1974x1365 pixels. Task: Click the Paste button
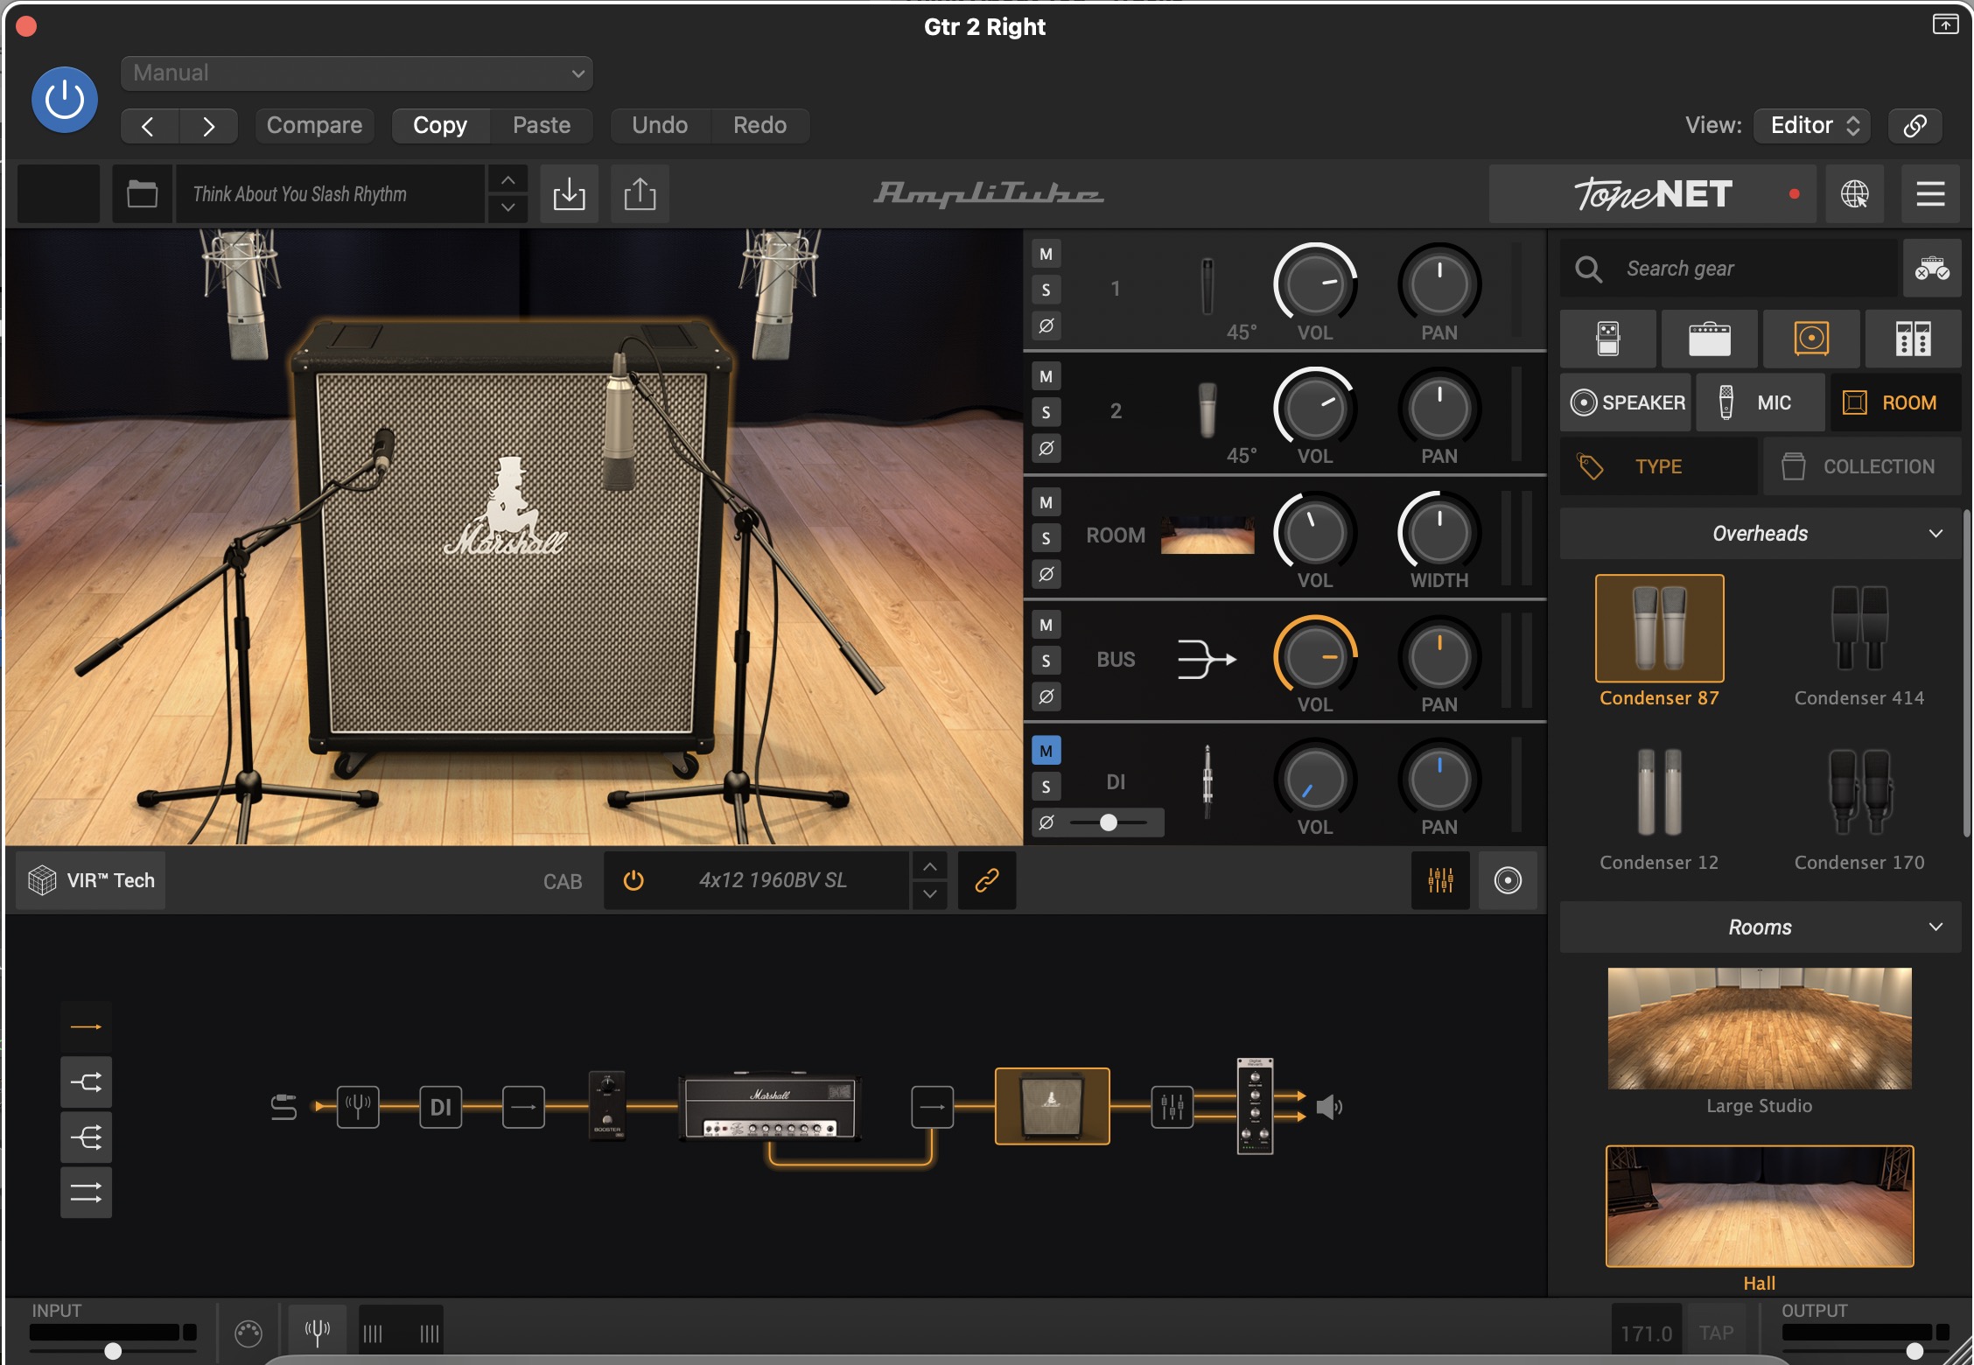pyautogui.click(x=542, y=125)
